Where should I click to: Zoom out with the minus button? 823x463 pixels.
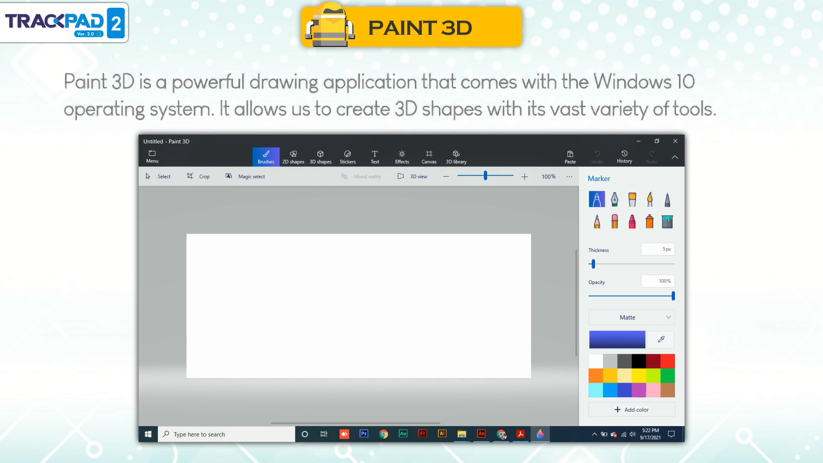tap(446, 176)
